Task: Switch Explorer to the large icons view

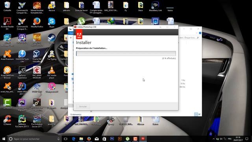Action: [200, 114]
